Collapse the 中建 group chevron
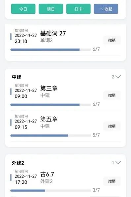131x197 pixels. click(118, 77)
